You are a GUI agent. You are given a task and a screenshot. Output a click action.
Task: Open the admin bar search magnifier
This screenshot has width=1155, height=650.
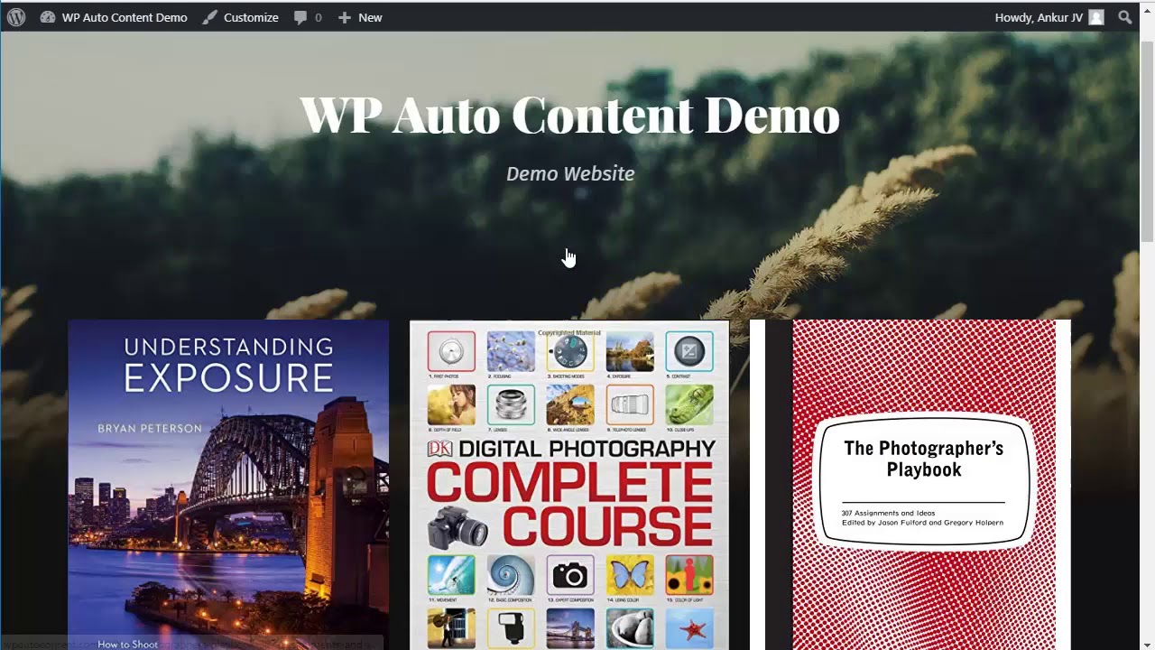coord(1124,17)
